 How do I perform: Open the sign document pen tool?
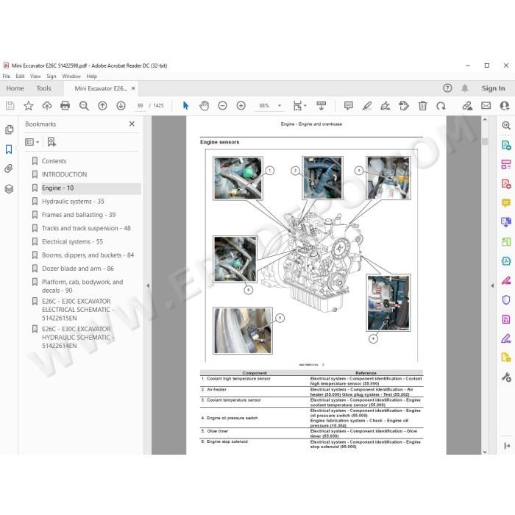pyautogui.click(x=386, y=106)
